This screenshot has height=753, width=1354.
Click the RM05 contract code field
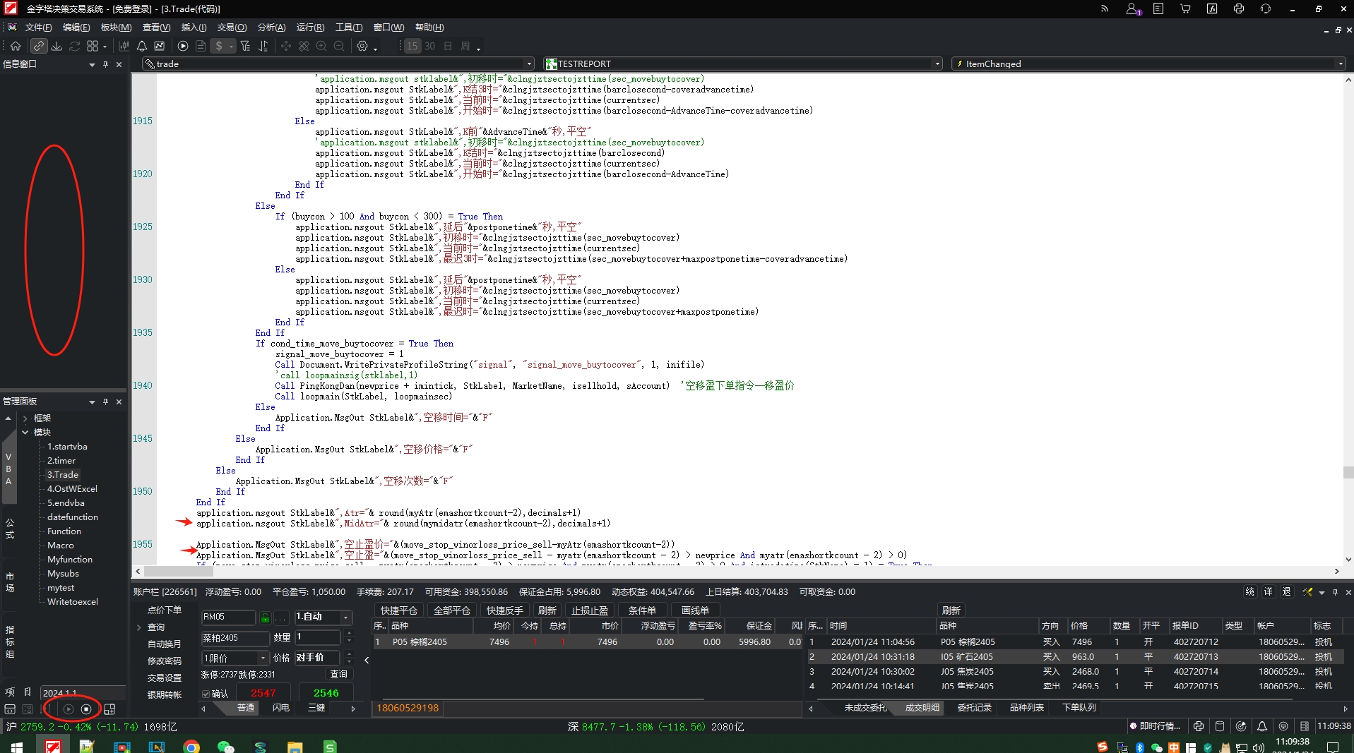(x=228, y=617)
